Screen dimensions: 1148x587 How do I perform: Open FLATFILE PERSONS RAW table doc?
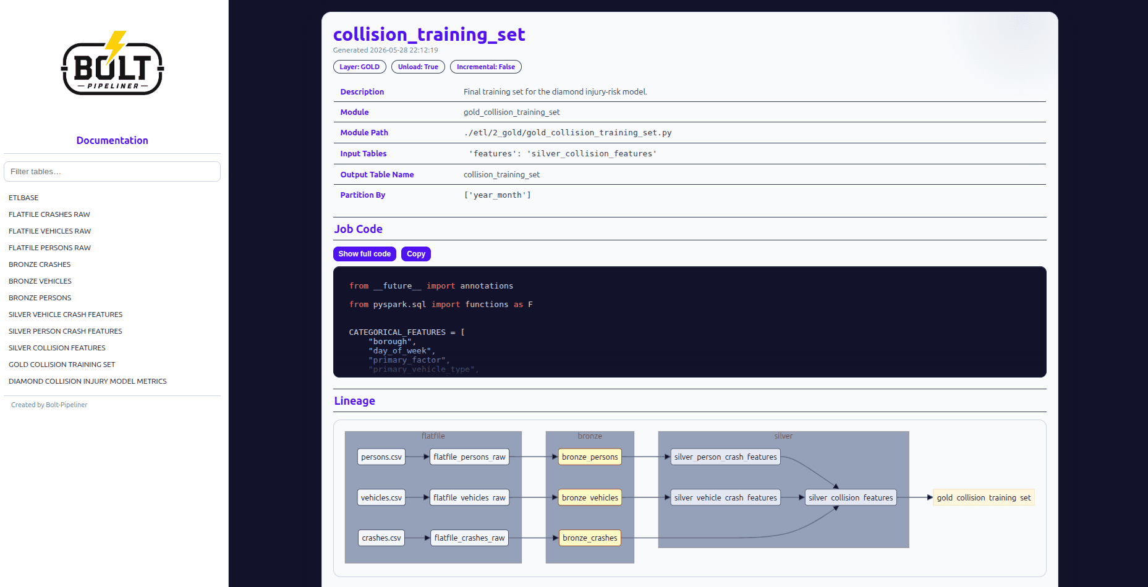tap(49, 248)
